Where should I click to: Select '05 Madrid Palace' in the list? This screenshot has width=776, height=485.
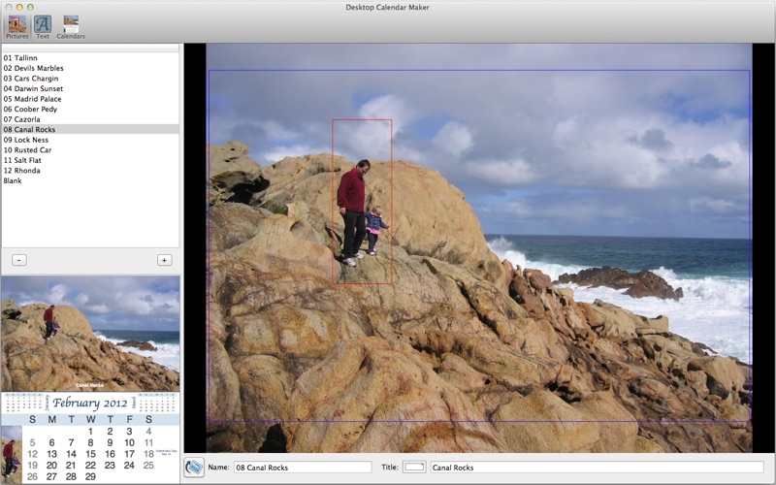pos(90,99)
